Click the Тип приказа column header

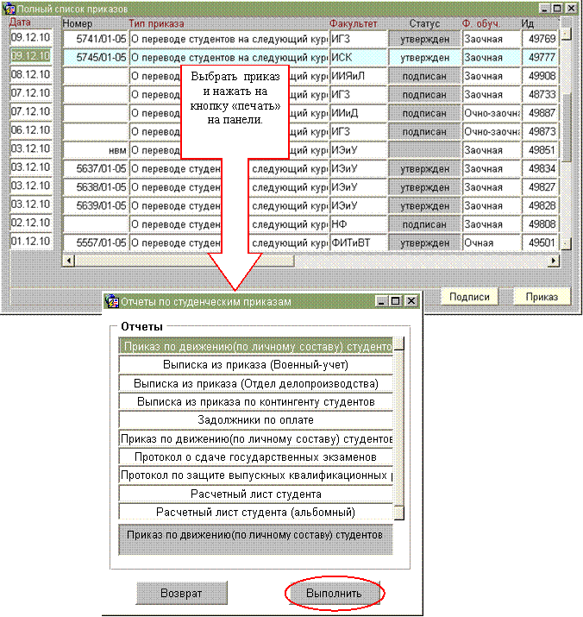157,23
